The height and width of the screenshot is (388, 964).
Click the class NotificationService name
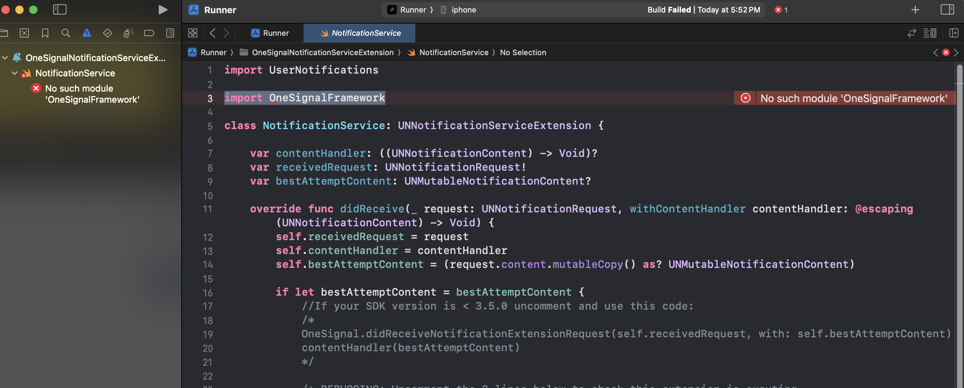(x=324, y=126)
